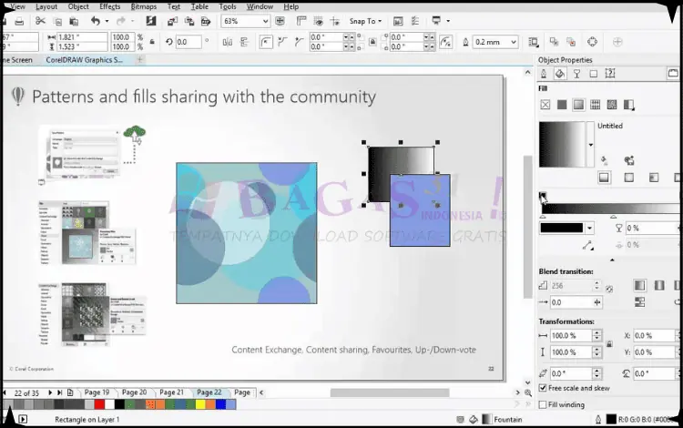Open the Outline properties tab icon
Viewport: 683px width, 428px height.
[x=545, y=74]
